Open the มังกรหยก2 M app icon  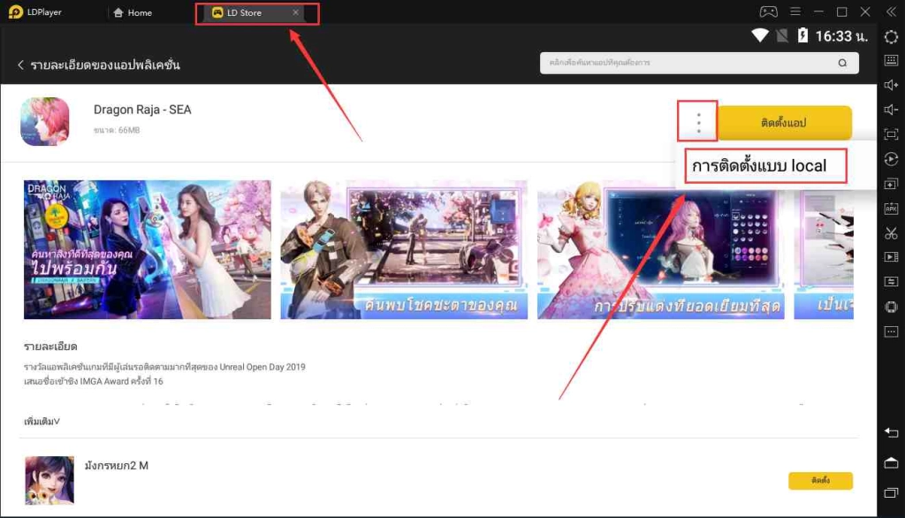49,481
